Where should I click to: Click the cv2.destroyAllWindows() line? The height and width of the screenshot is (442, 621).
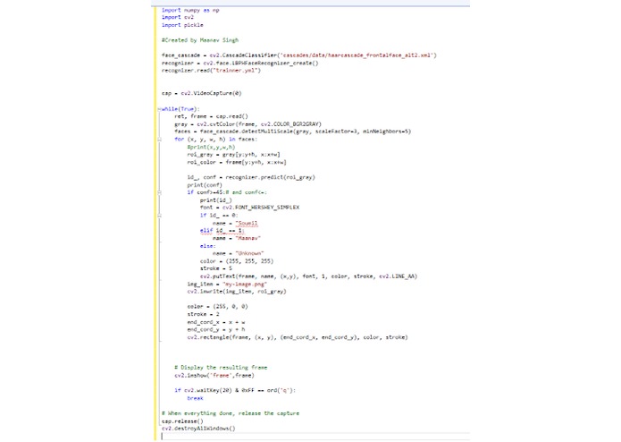tap(198, 429)
